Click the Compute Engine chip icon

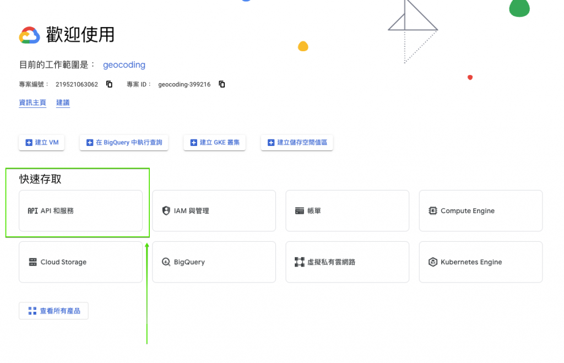[x=433, y=211]
